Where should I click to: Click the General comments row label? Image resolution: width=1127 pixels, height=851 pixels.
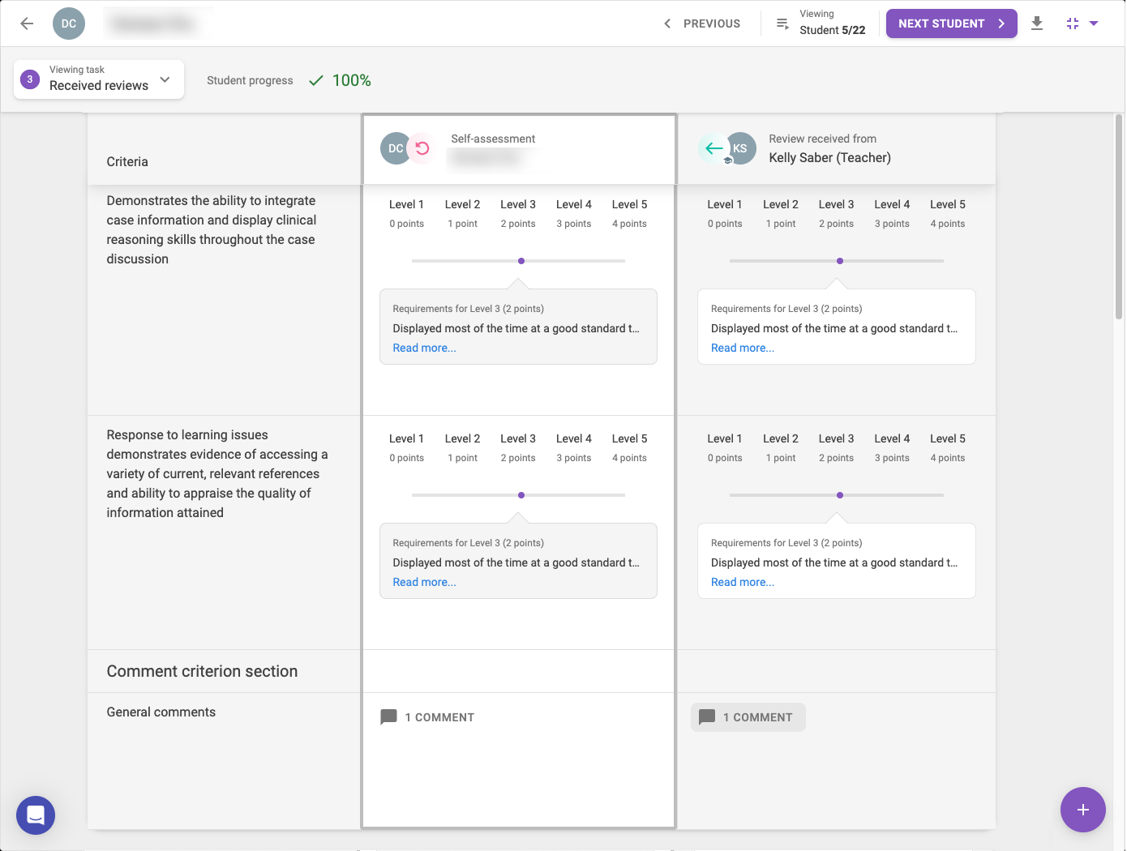161,712
